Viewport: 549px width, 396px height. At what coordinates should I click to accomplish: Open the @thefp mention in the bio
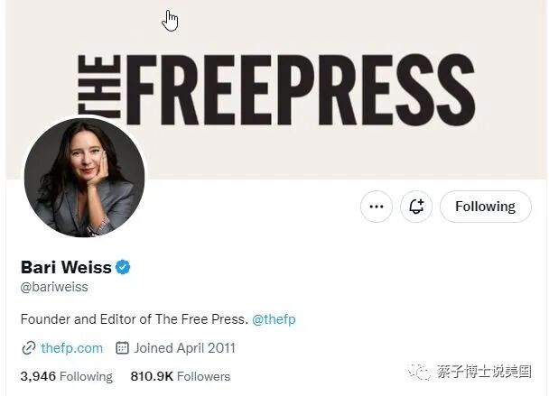tap(274, 319)
